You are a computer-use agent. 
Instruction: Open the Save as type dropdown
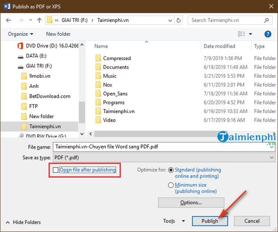tap(164, 158)
